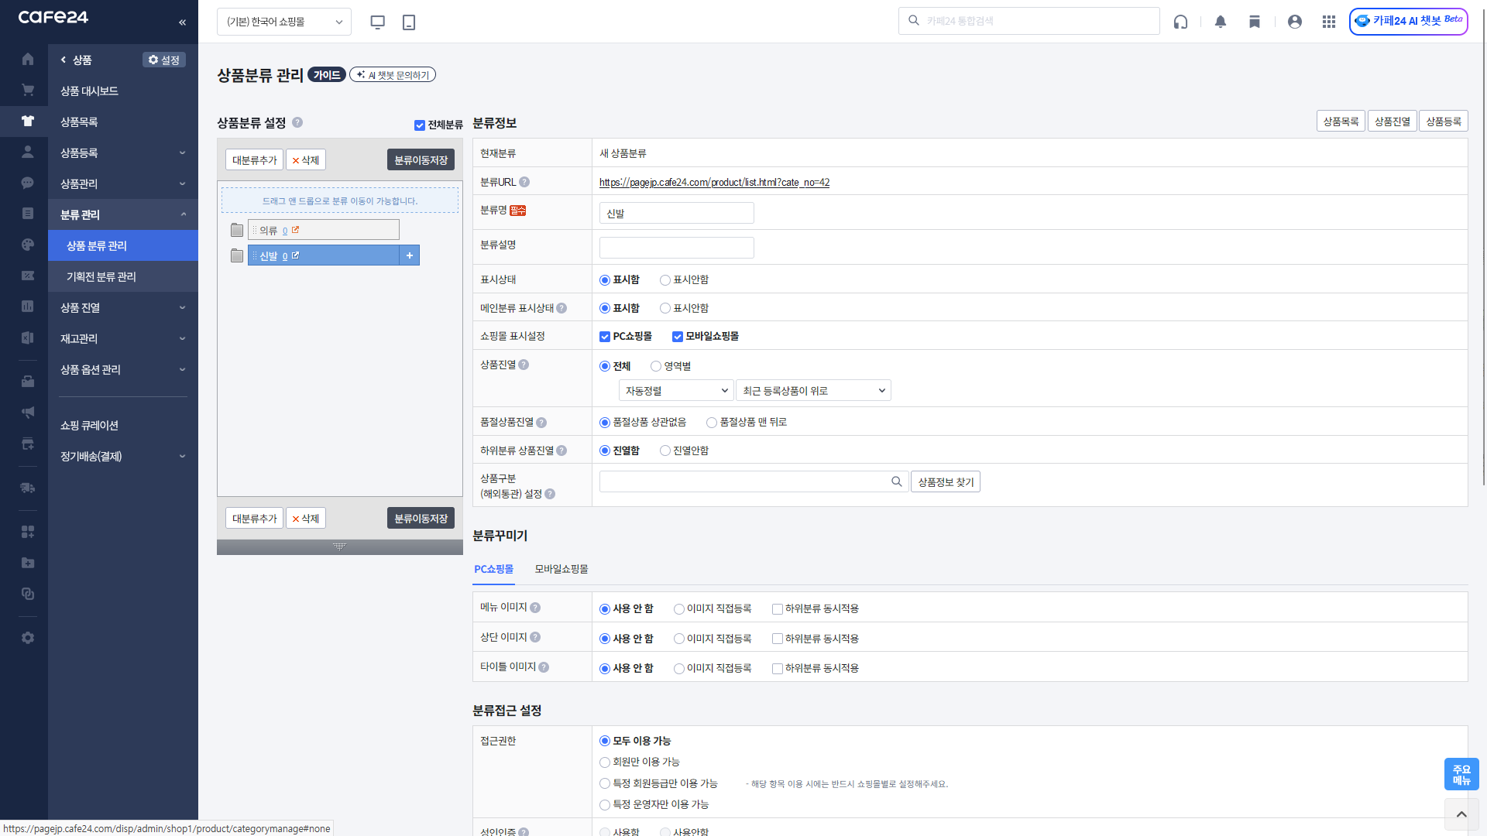Click the 분류이동저장 button at top

(x=421, y=160)
